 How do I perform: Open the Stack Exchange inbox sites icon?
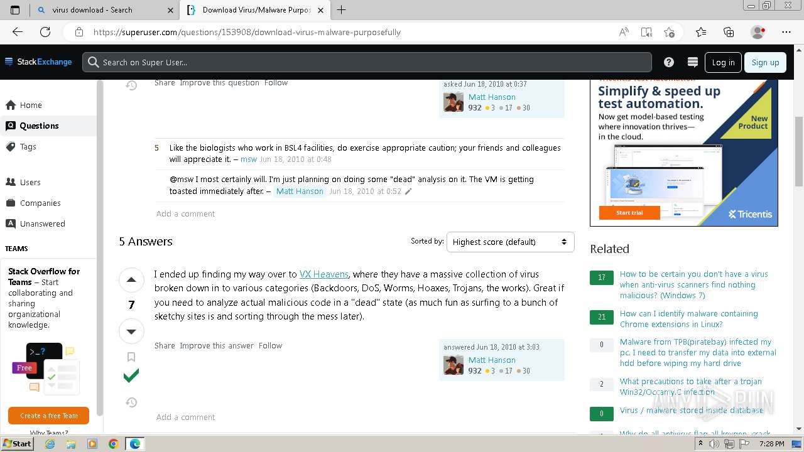pyautogui.click(x=693, y=62)
